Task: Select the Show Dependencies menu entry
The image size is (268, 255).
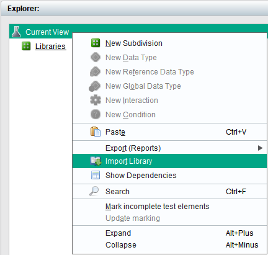Action: [169, 176]
